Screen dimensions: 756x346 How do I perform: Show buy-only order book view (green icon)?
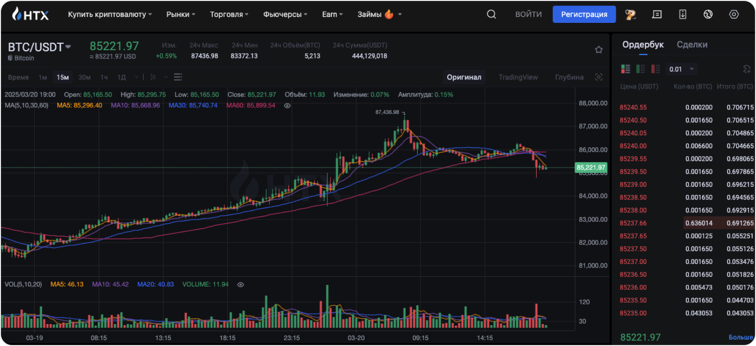pos(641,69)
